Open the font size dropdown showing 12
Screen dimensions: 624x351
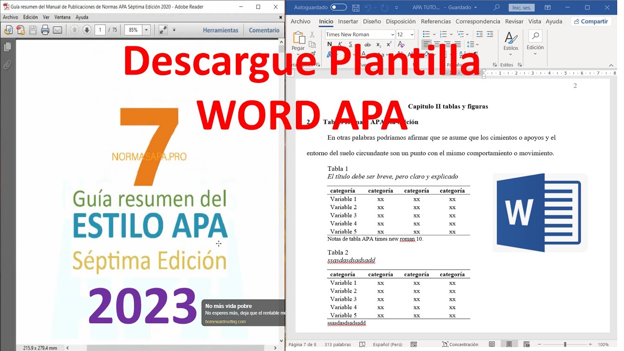pyautogui.click(x=412, y=35)
